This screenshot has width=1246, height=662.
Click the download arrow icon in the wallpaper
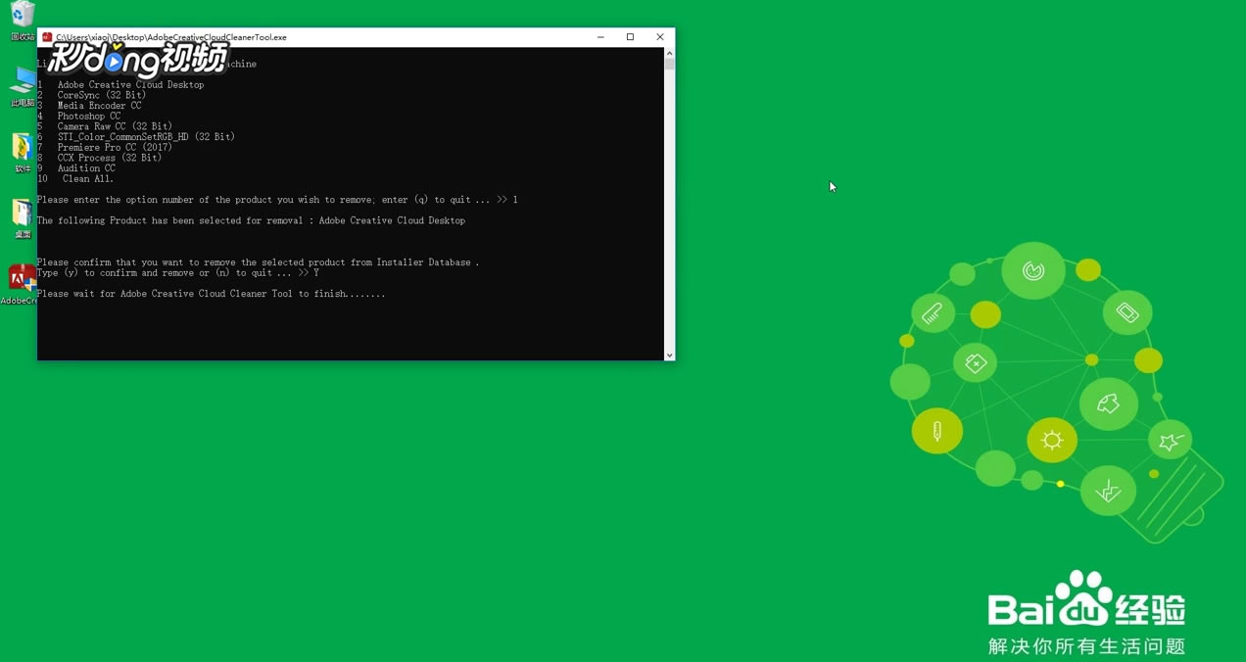(x=1108, y=490)
